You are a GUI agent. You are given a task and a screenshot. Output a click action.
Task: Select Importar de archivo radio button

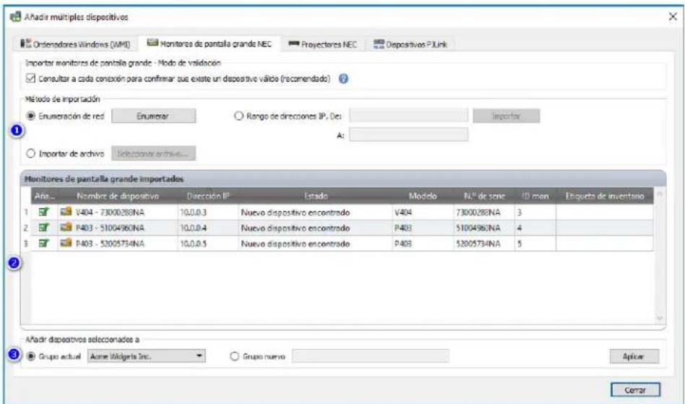coord(31,154)
